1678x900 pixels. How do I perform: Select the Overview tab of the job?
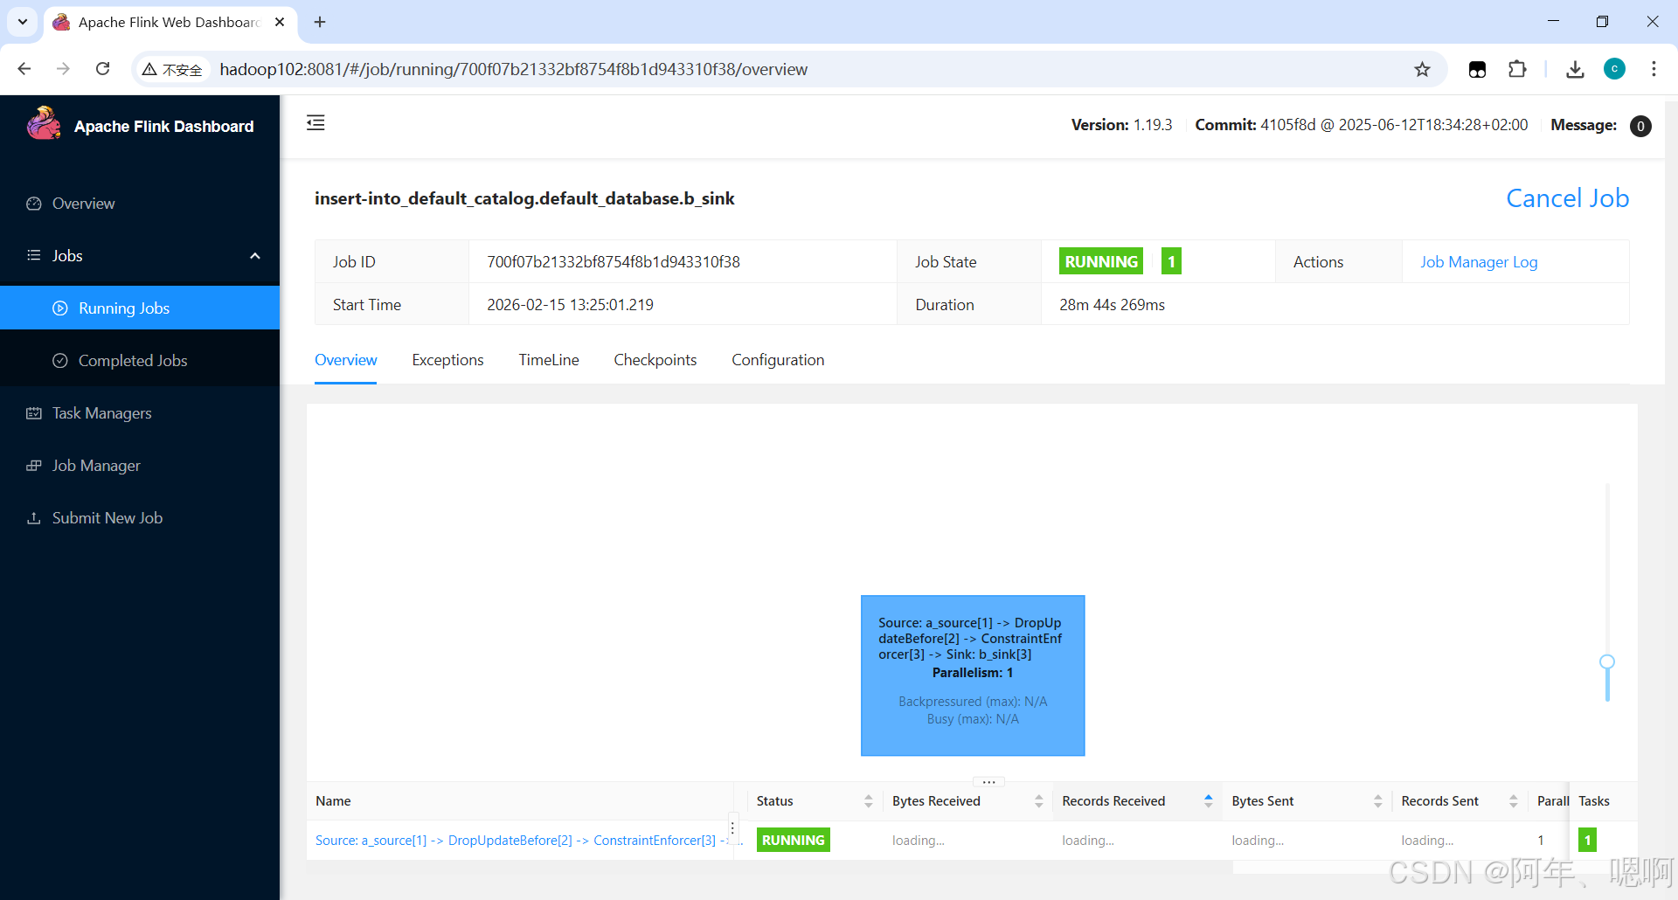click(346, 360)
